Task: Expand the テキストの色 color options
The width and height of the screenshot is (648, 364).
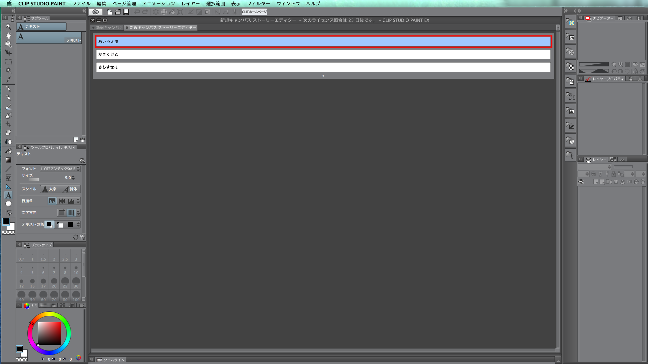Action: tap(78, 224)
